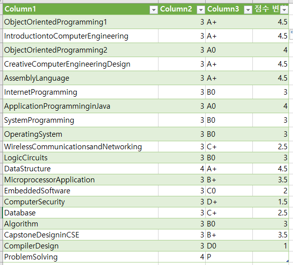Select the IntroductiontoComputerEngineering cell
The width and height of the screenshot is (293, 265).
pos(81,36)
